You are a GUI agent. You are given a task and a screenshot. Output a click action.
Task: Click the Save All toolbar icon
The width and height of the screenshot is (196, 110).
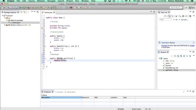point(13,8)
